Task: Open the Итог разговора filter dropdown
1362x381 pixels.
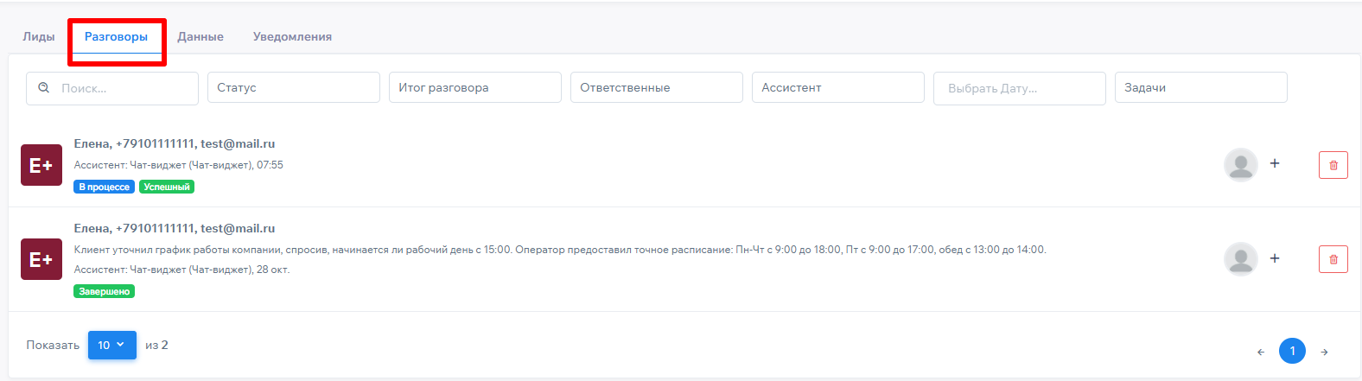Action: (x=474, y=87)
